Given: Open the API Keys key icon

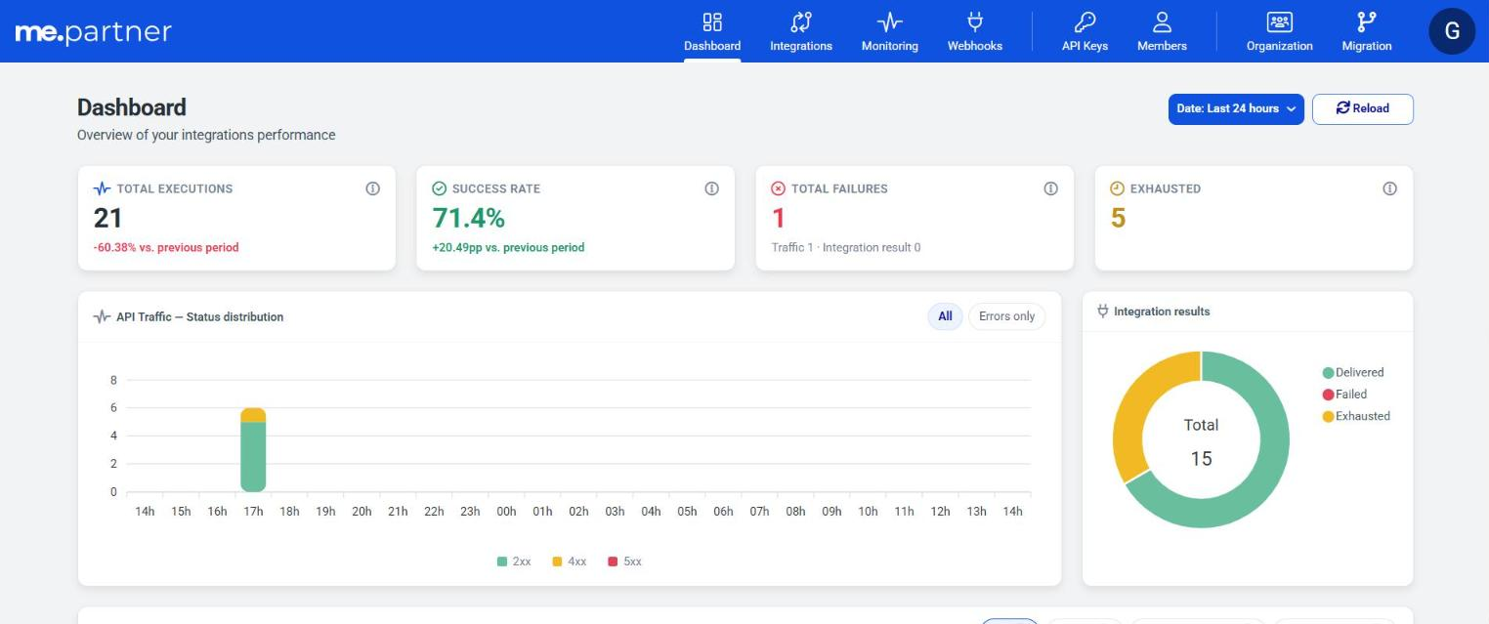Looking at the screenshot, I should pyautogui.click(x=1085, y=21).
